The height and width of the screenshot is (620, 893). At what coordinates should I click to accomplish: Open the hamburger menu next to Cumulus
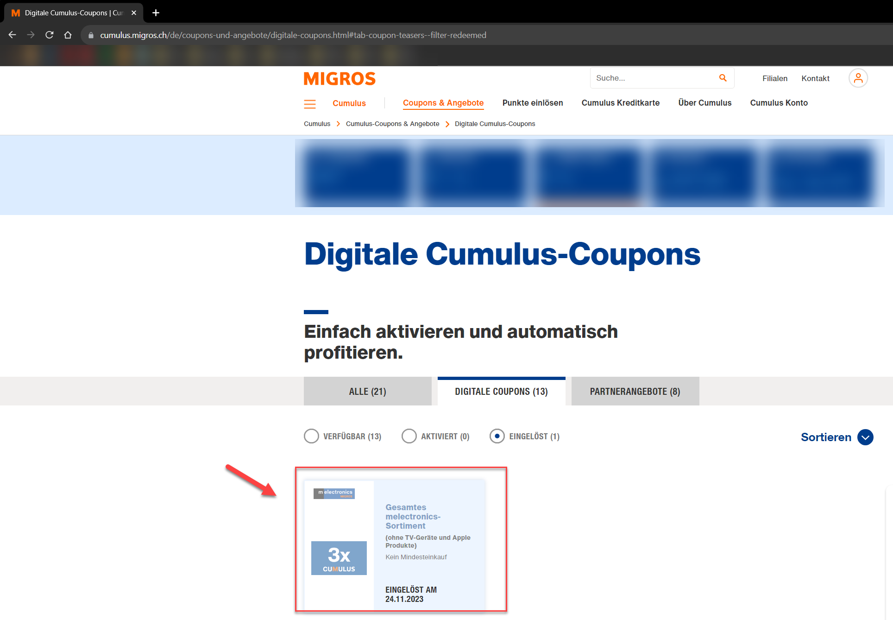pyautogui.click(x=309, y=104)
